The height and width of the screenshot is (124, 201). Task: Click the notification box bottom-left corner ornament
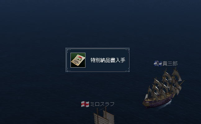(x=68, y=70)
